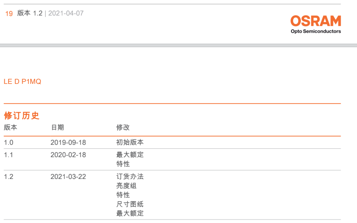Viewport: 357px width, 223px height.
Task: Click 尺寸图纸 modification entry
Action: (x=130, y=204)
